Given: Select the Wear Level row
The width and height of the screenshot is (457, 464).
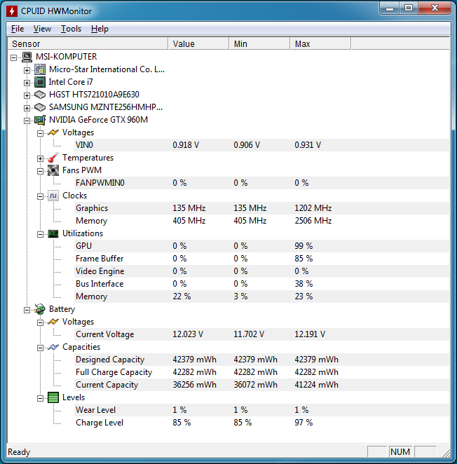Looking at the screenshot, I should click(262, 410).
